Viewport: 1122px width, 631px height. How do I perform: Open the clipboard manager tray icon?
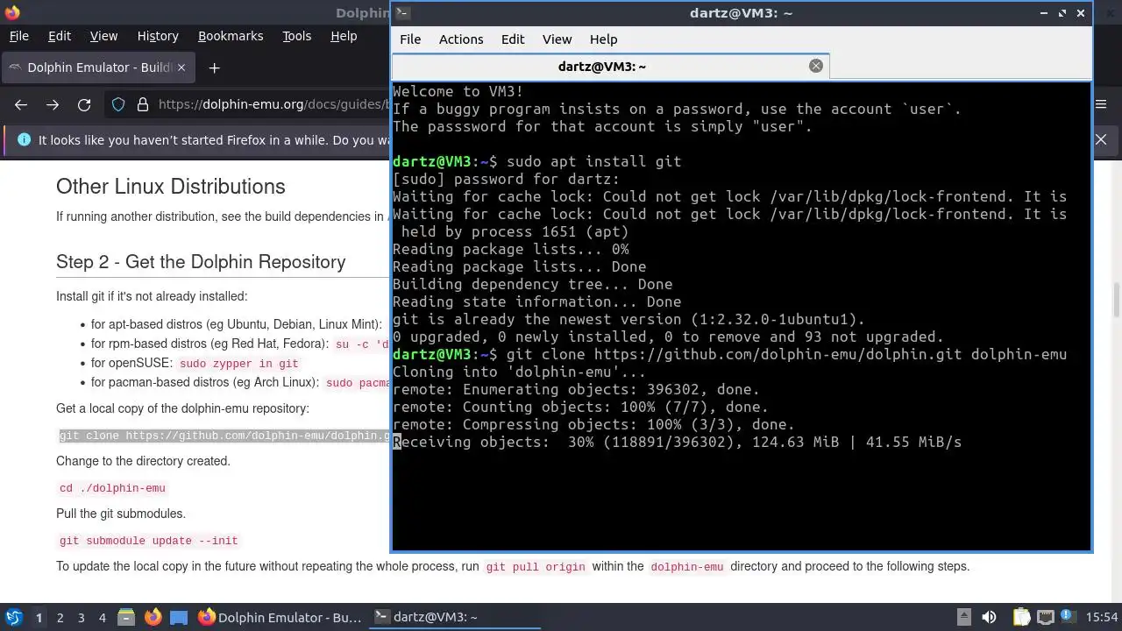click(1021, 617)
